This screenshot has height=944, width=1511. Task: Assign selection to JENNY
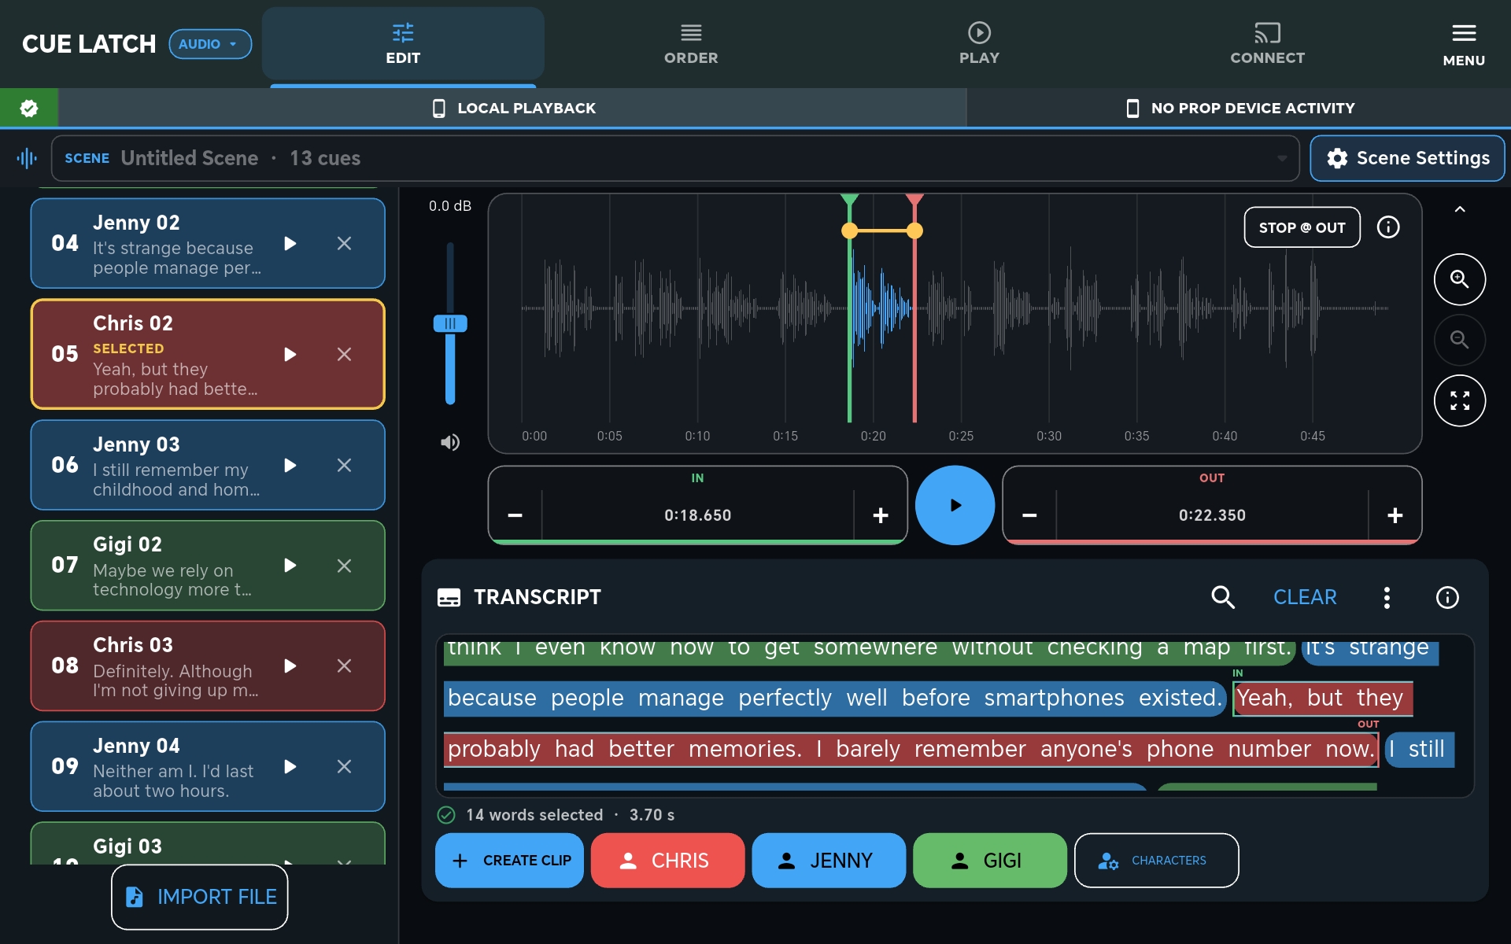point(829,861)
